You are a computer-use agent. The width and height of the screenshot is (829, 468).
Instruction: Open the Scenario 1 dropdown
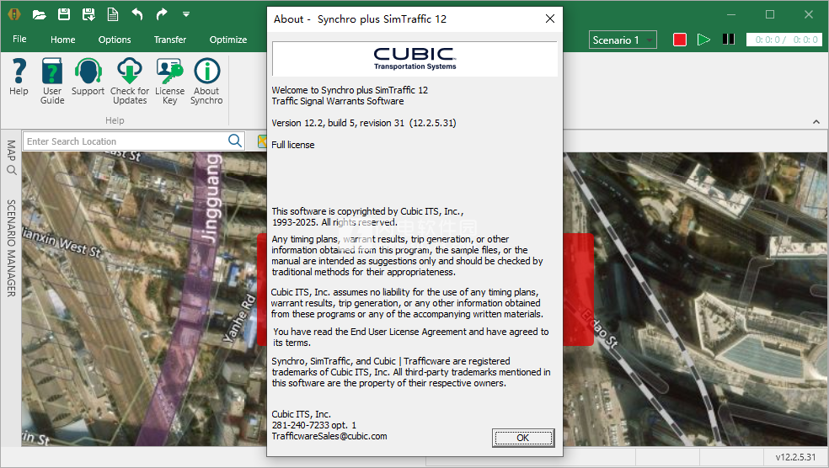pos(623,40)
